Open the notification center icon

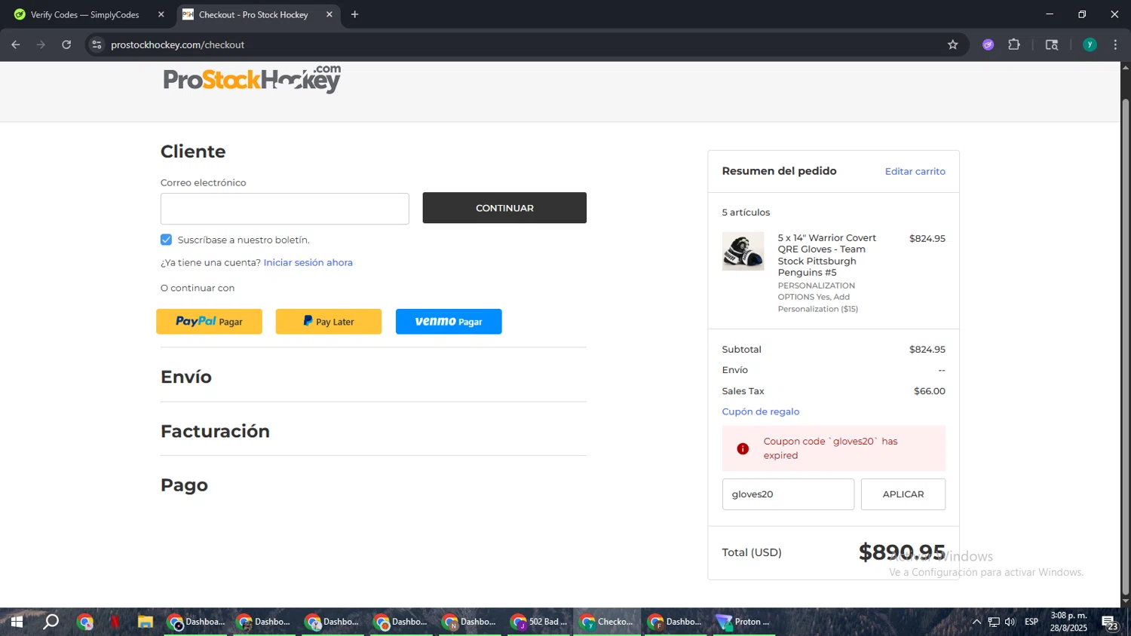(1110, 622)
